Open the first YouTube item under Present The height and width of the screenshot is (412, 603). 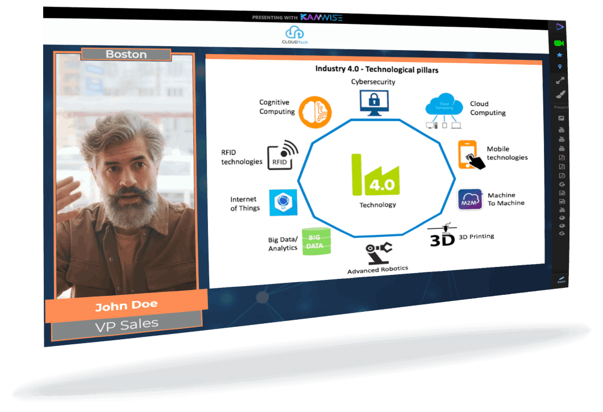[562, 130]
